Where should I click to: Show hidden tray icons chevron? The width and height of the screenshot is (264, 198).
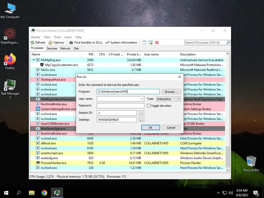(218, 193)
